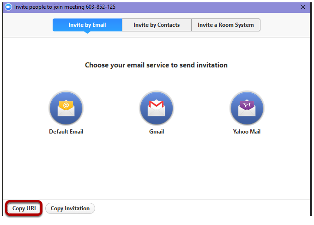Click the Default Email label
314x225 pixels.
(x=66, y=132)
